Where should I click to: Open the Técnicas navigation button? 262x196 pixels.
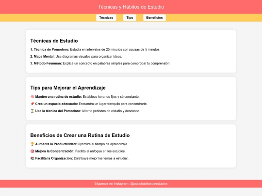click(x=106, y=18)
